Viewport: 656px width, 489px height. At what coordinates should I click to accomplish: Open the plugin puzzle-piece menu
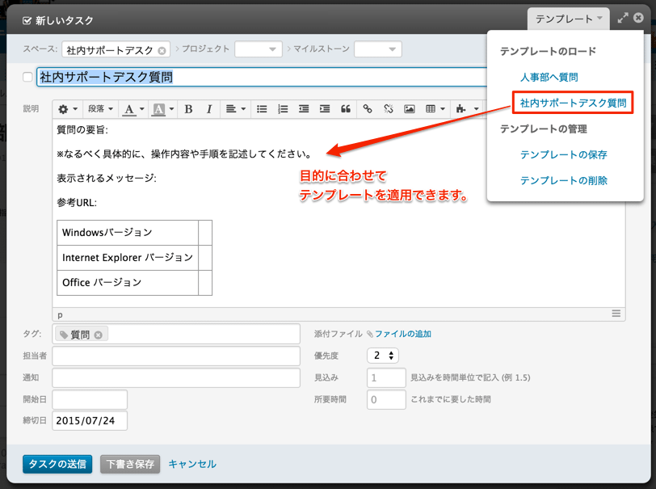point(467,109)
